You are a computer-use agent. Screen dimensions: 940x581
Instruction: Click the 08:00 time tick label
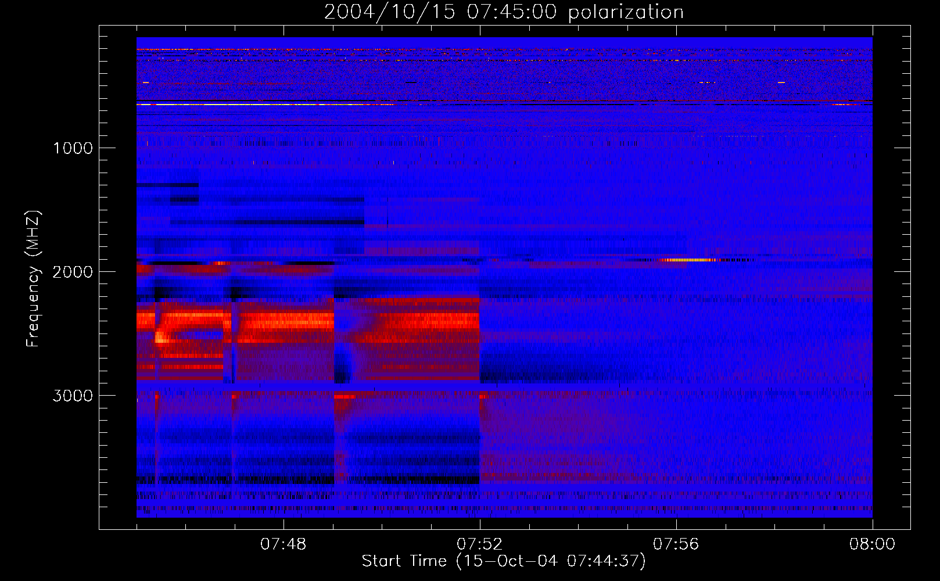[872, 544]
